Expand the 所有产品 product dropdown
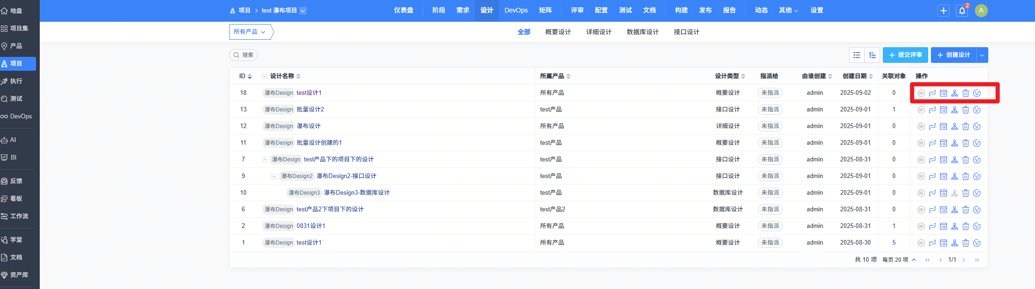 (x=250, y=32)
